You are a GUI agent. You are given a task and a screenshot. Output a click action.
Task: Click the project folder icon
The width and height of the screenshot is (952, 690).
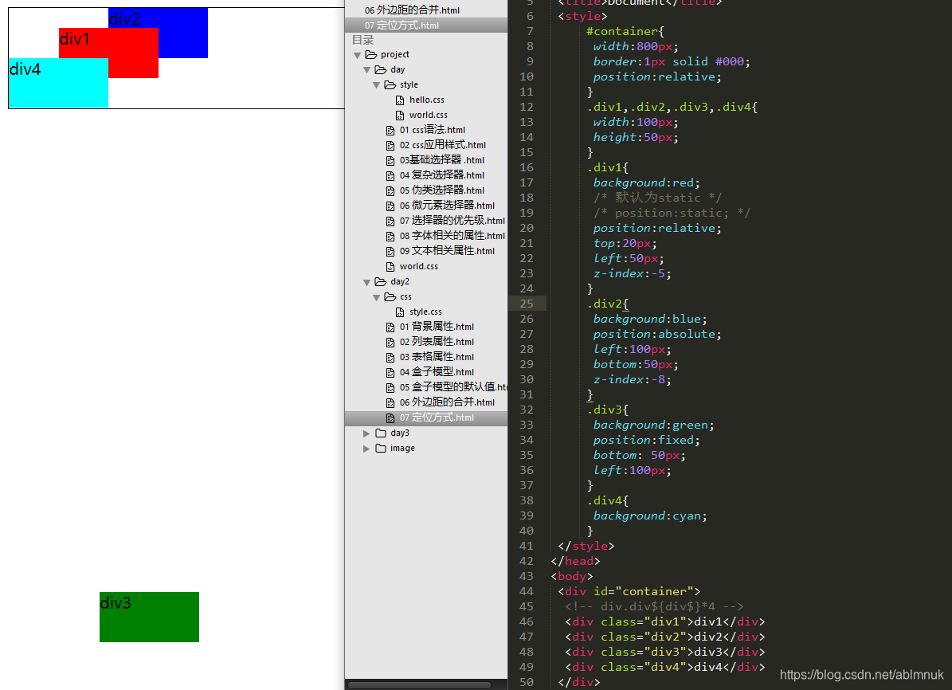click(x=371, y=55)
